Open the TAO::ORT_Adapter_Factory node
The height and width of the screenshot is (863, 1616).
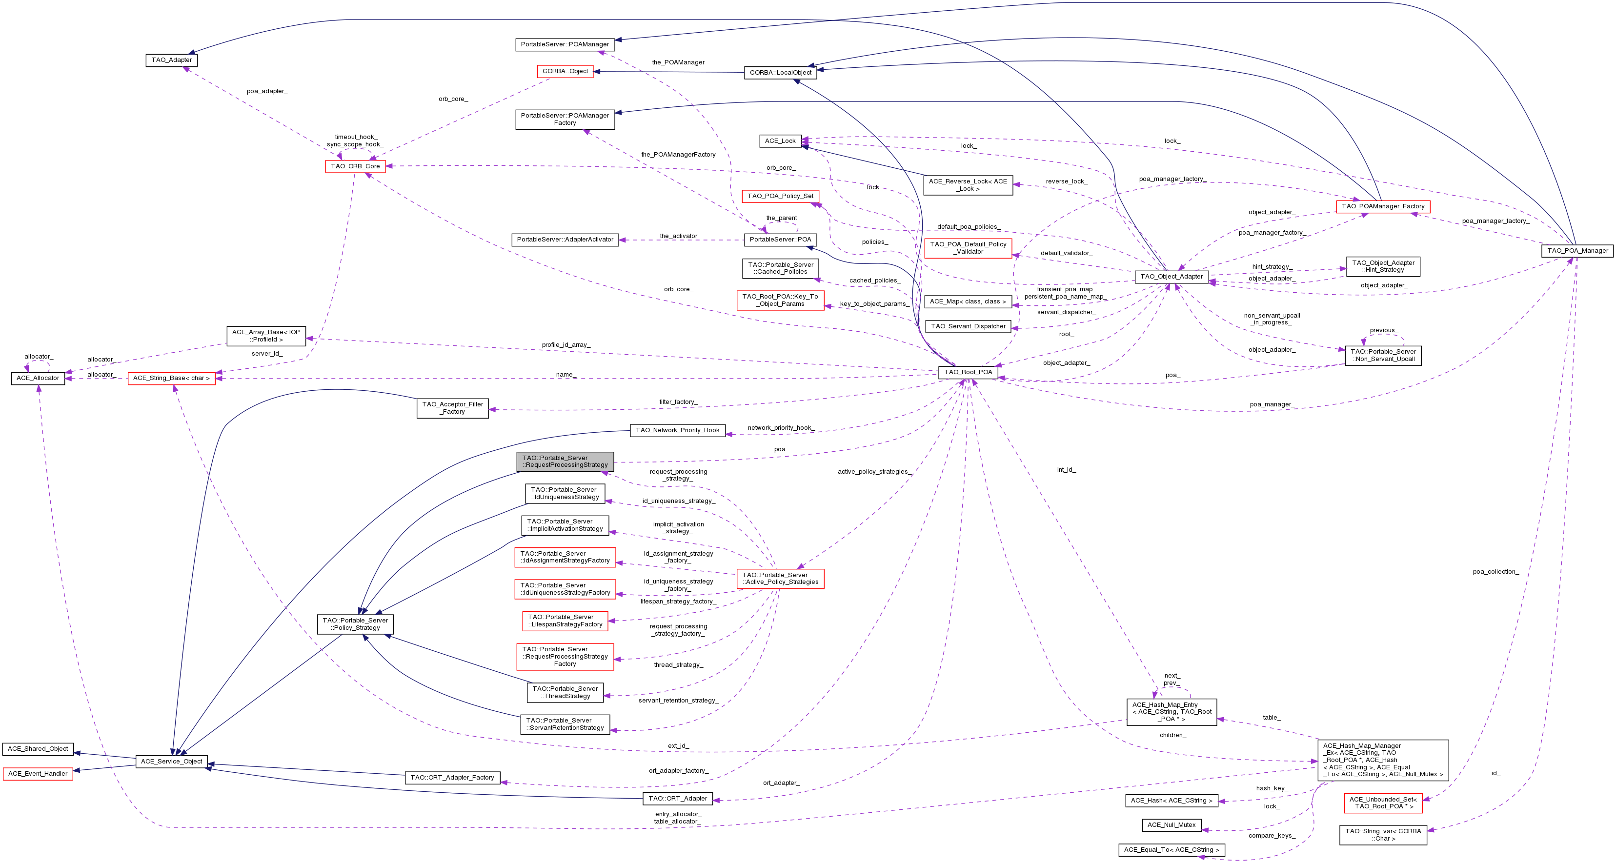452,778
